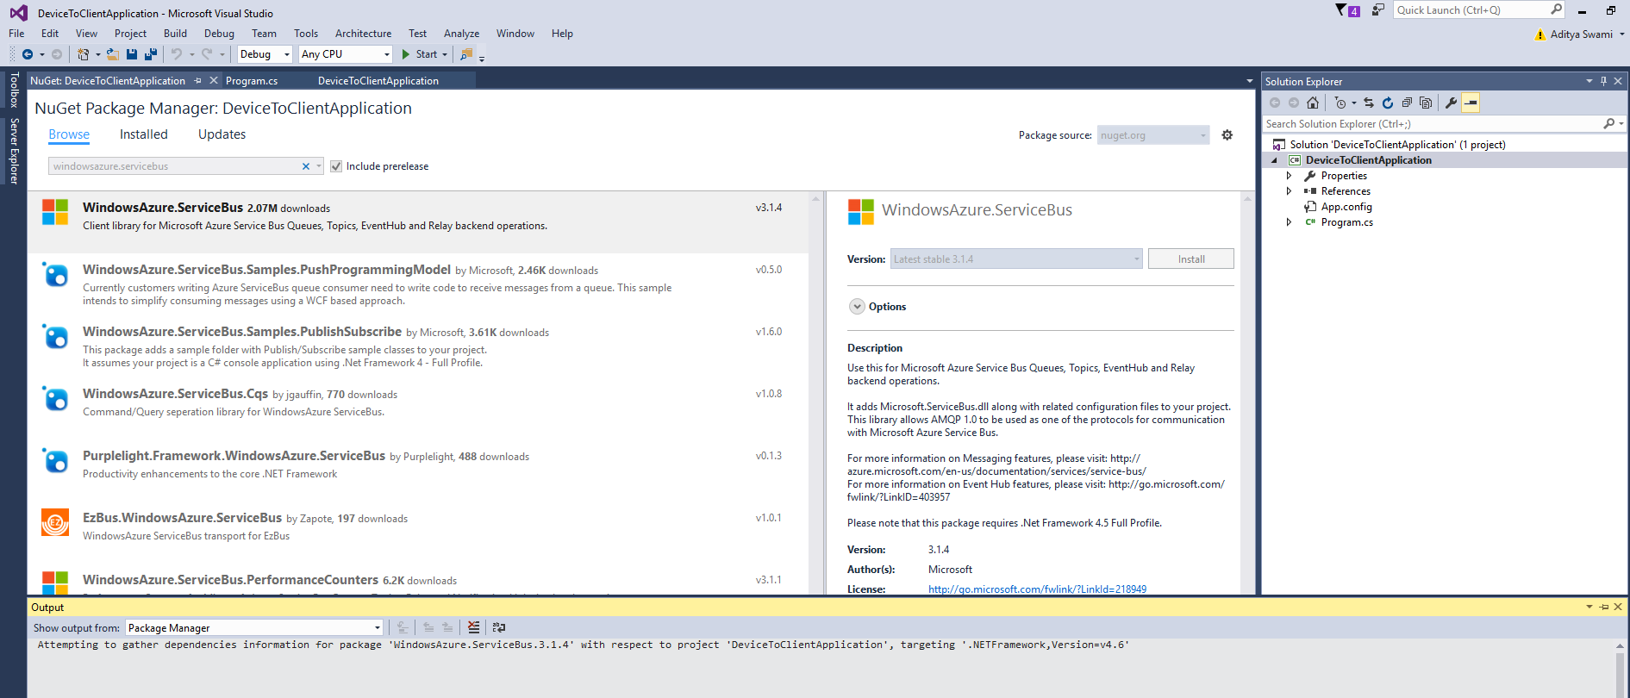Expand the Program.cs node arrow

point(1289,222)
